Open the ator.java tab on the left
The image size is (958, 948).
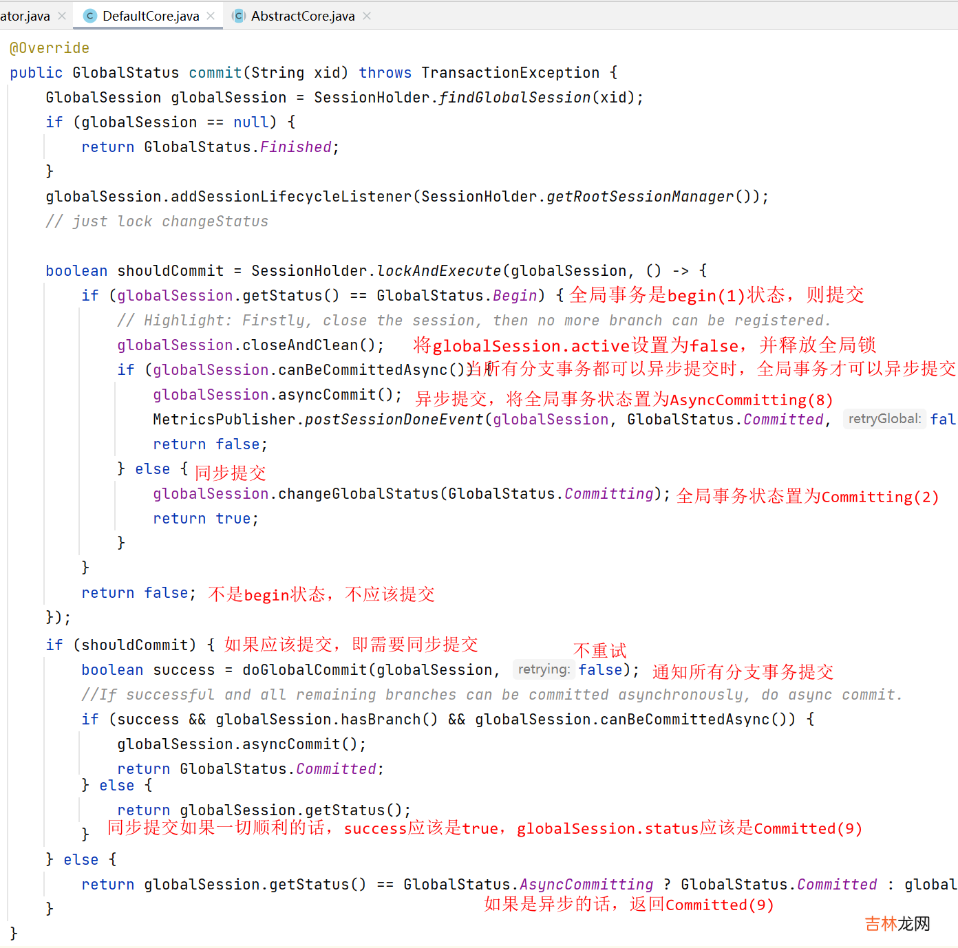click(25, 16)
